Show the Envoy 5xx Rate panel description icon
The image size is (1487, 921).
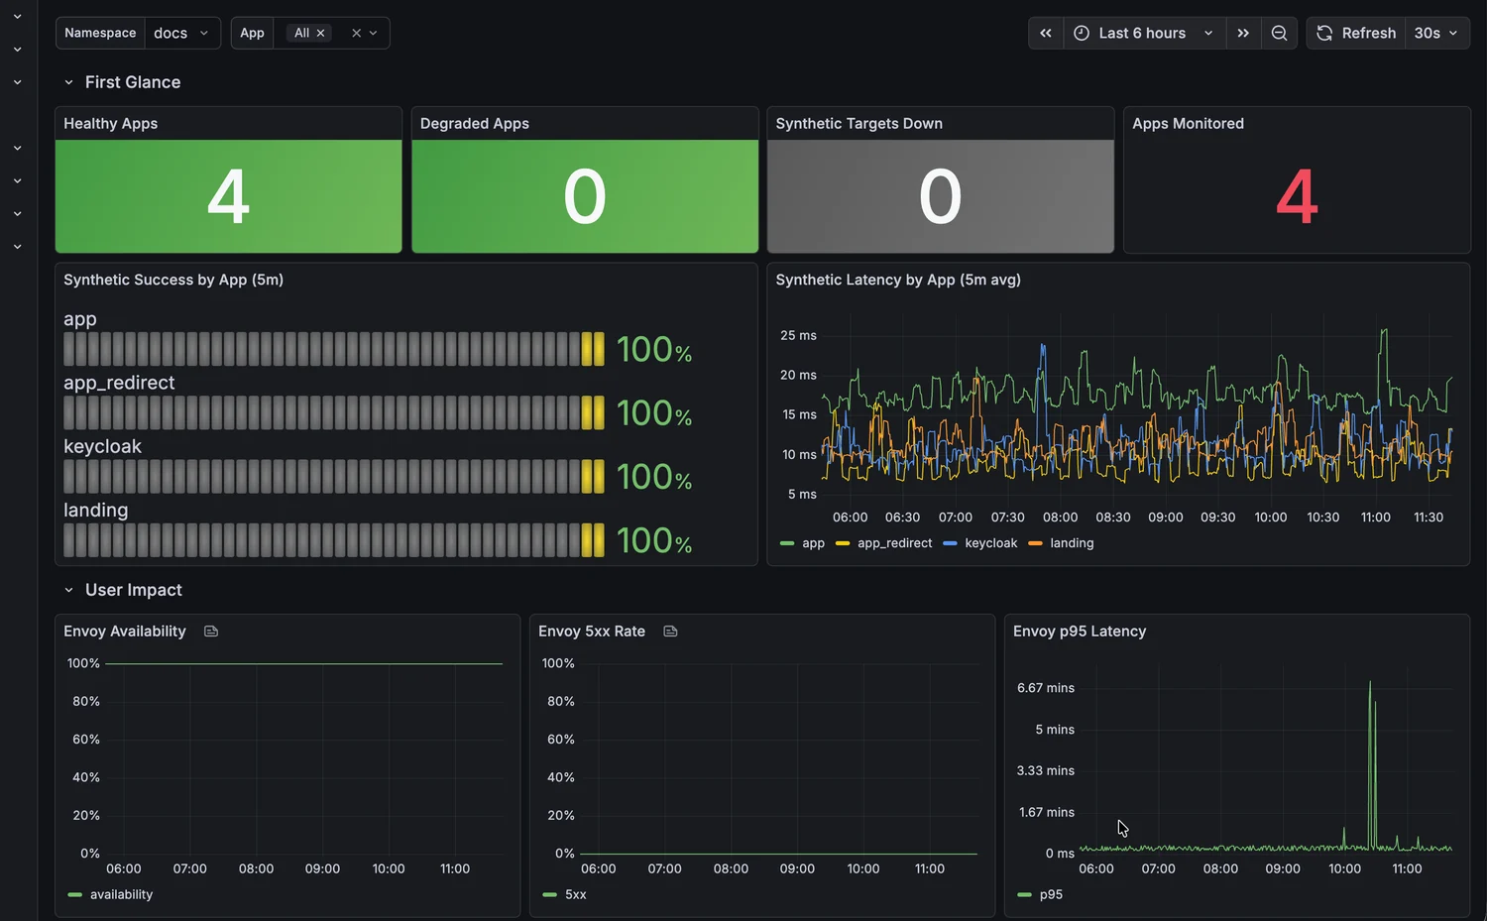(670, 632)
